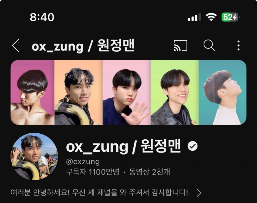Open the three-dot more options menu
The height and width of the screenshot is (203, 257).
tap(238, 45)
